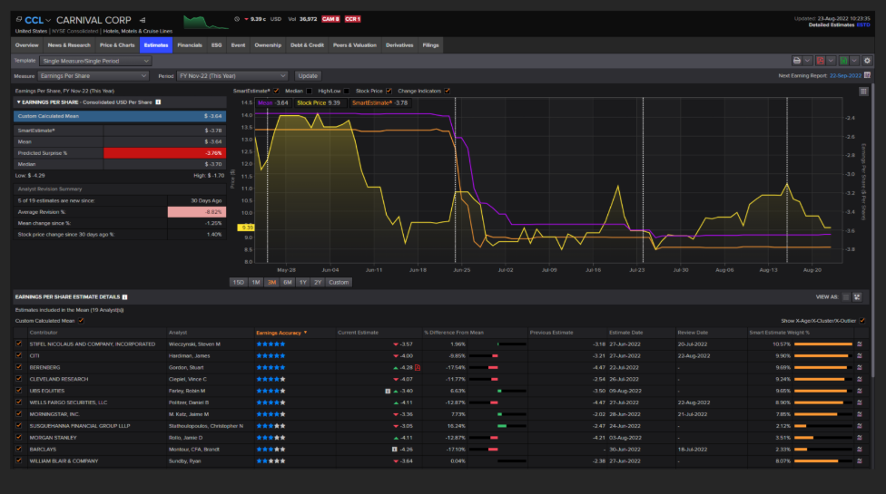Click the chart icon in Stifel Nicolaus row
The width and height of the screenshot is (886, 494).
pos(859,344)
